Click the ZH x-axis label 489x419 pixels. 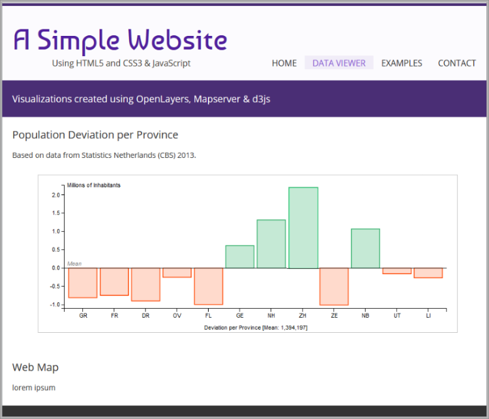[x=303, y=316]
